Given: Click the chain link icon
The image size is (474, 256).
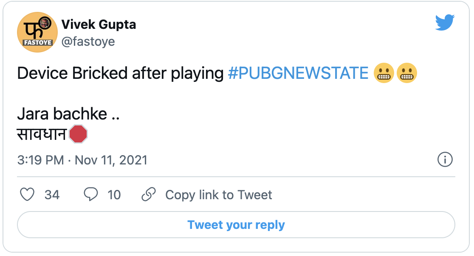Looking at the screenshot, I should coord(148,195).
